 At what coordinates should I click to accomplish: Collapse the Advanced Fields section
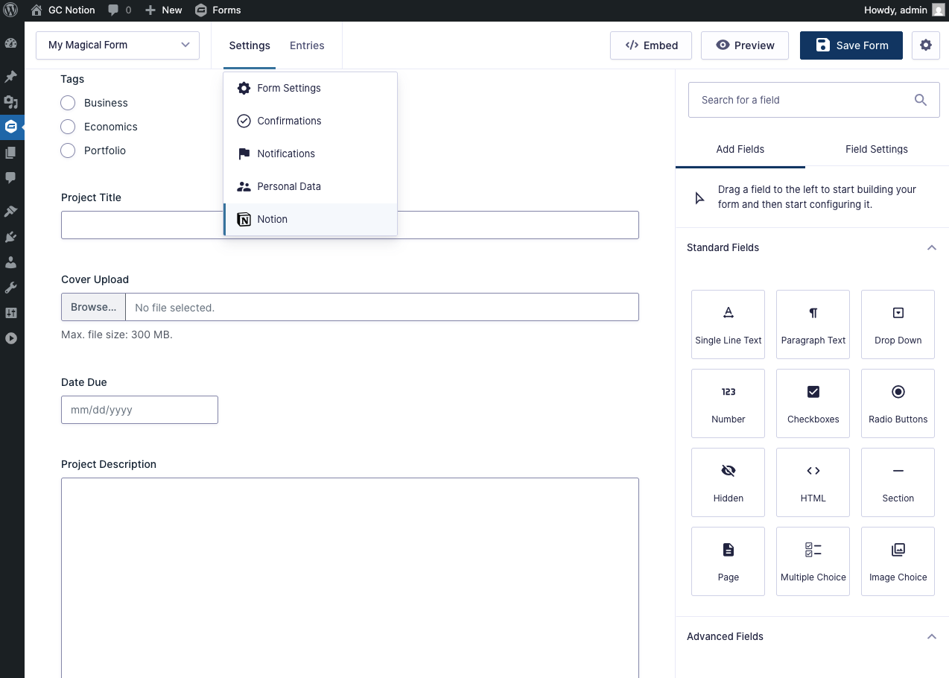(x=931, y=636)
